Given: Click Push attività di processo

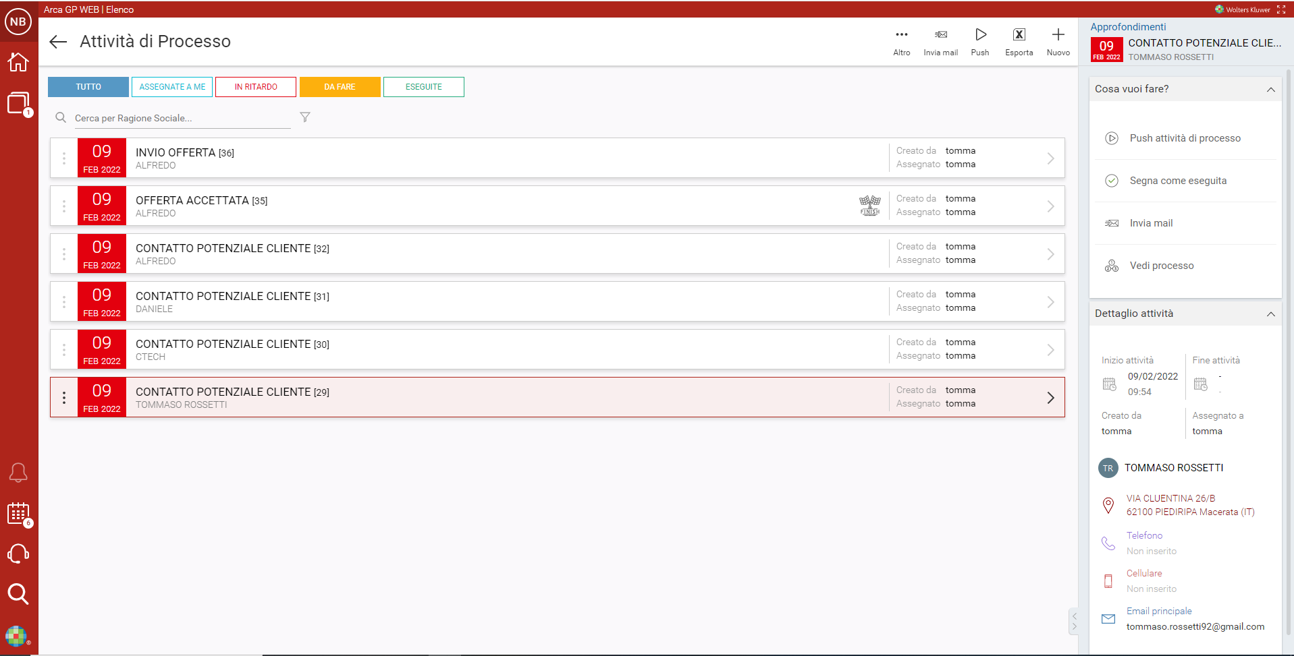Looking at the screenshot, I should (x=1185, y=138).
